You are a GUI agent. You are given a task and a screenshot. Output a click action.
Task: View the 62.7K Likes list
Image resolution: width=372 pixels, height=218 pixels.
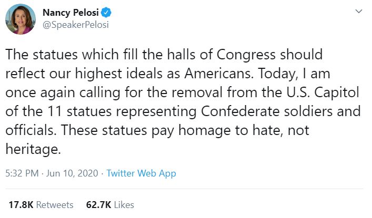tap(110, 204)
